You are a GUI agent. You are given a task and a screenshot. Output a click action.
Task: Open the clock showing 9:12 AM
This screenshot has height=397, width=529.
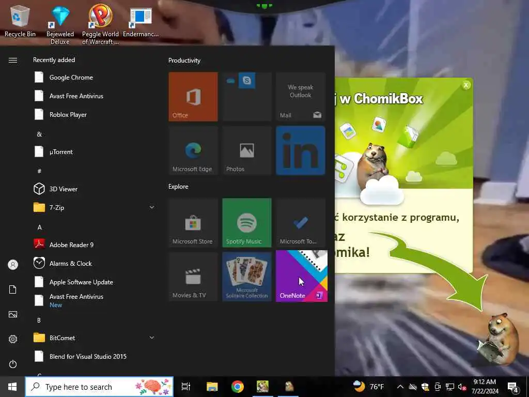[485, 387]
